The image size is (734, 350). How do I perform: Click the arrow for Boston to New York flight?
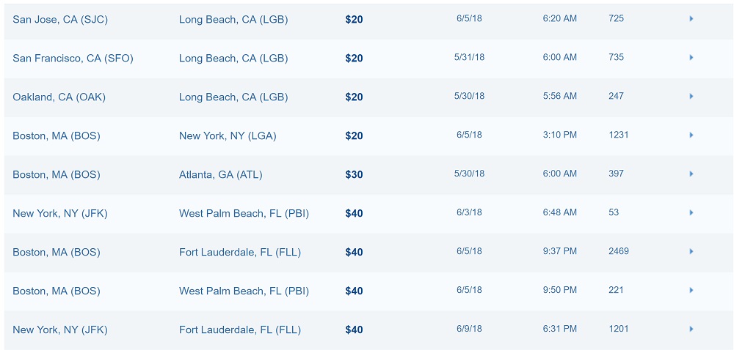(x=691, y=135)
